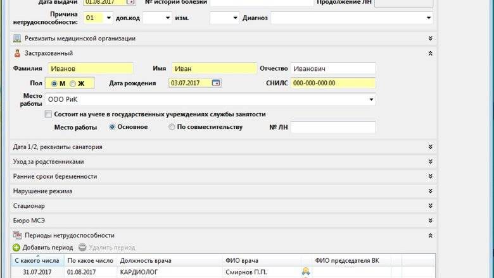The height and width of the screenshot is (278, 494).
Task: Click the Продолжение ЛН field
Action: 403,3
